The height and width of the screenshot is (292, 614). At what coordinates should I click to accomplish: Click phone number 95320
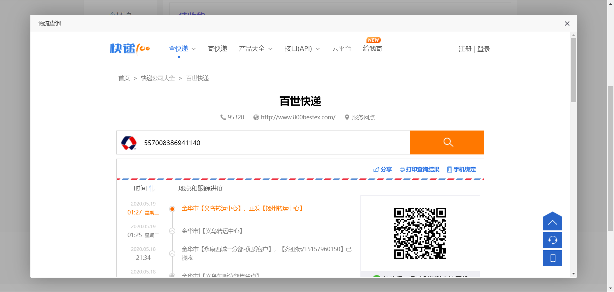pyautogui.click(x=236, y=117)
